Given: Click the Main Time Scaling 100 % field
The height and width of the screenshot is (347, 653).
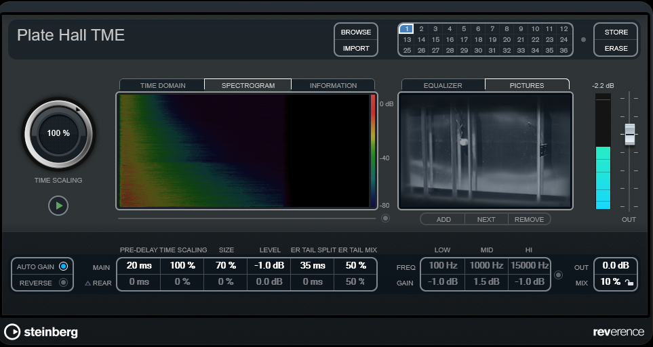Looking at the screenshot, I should pos(182,266).
